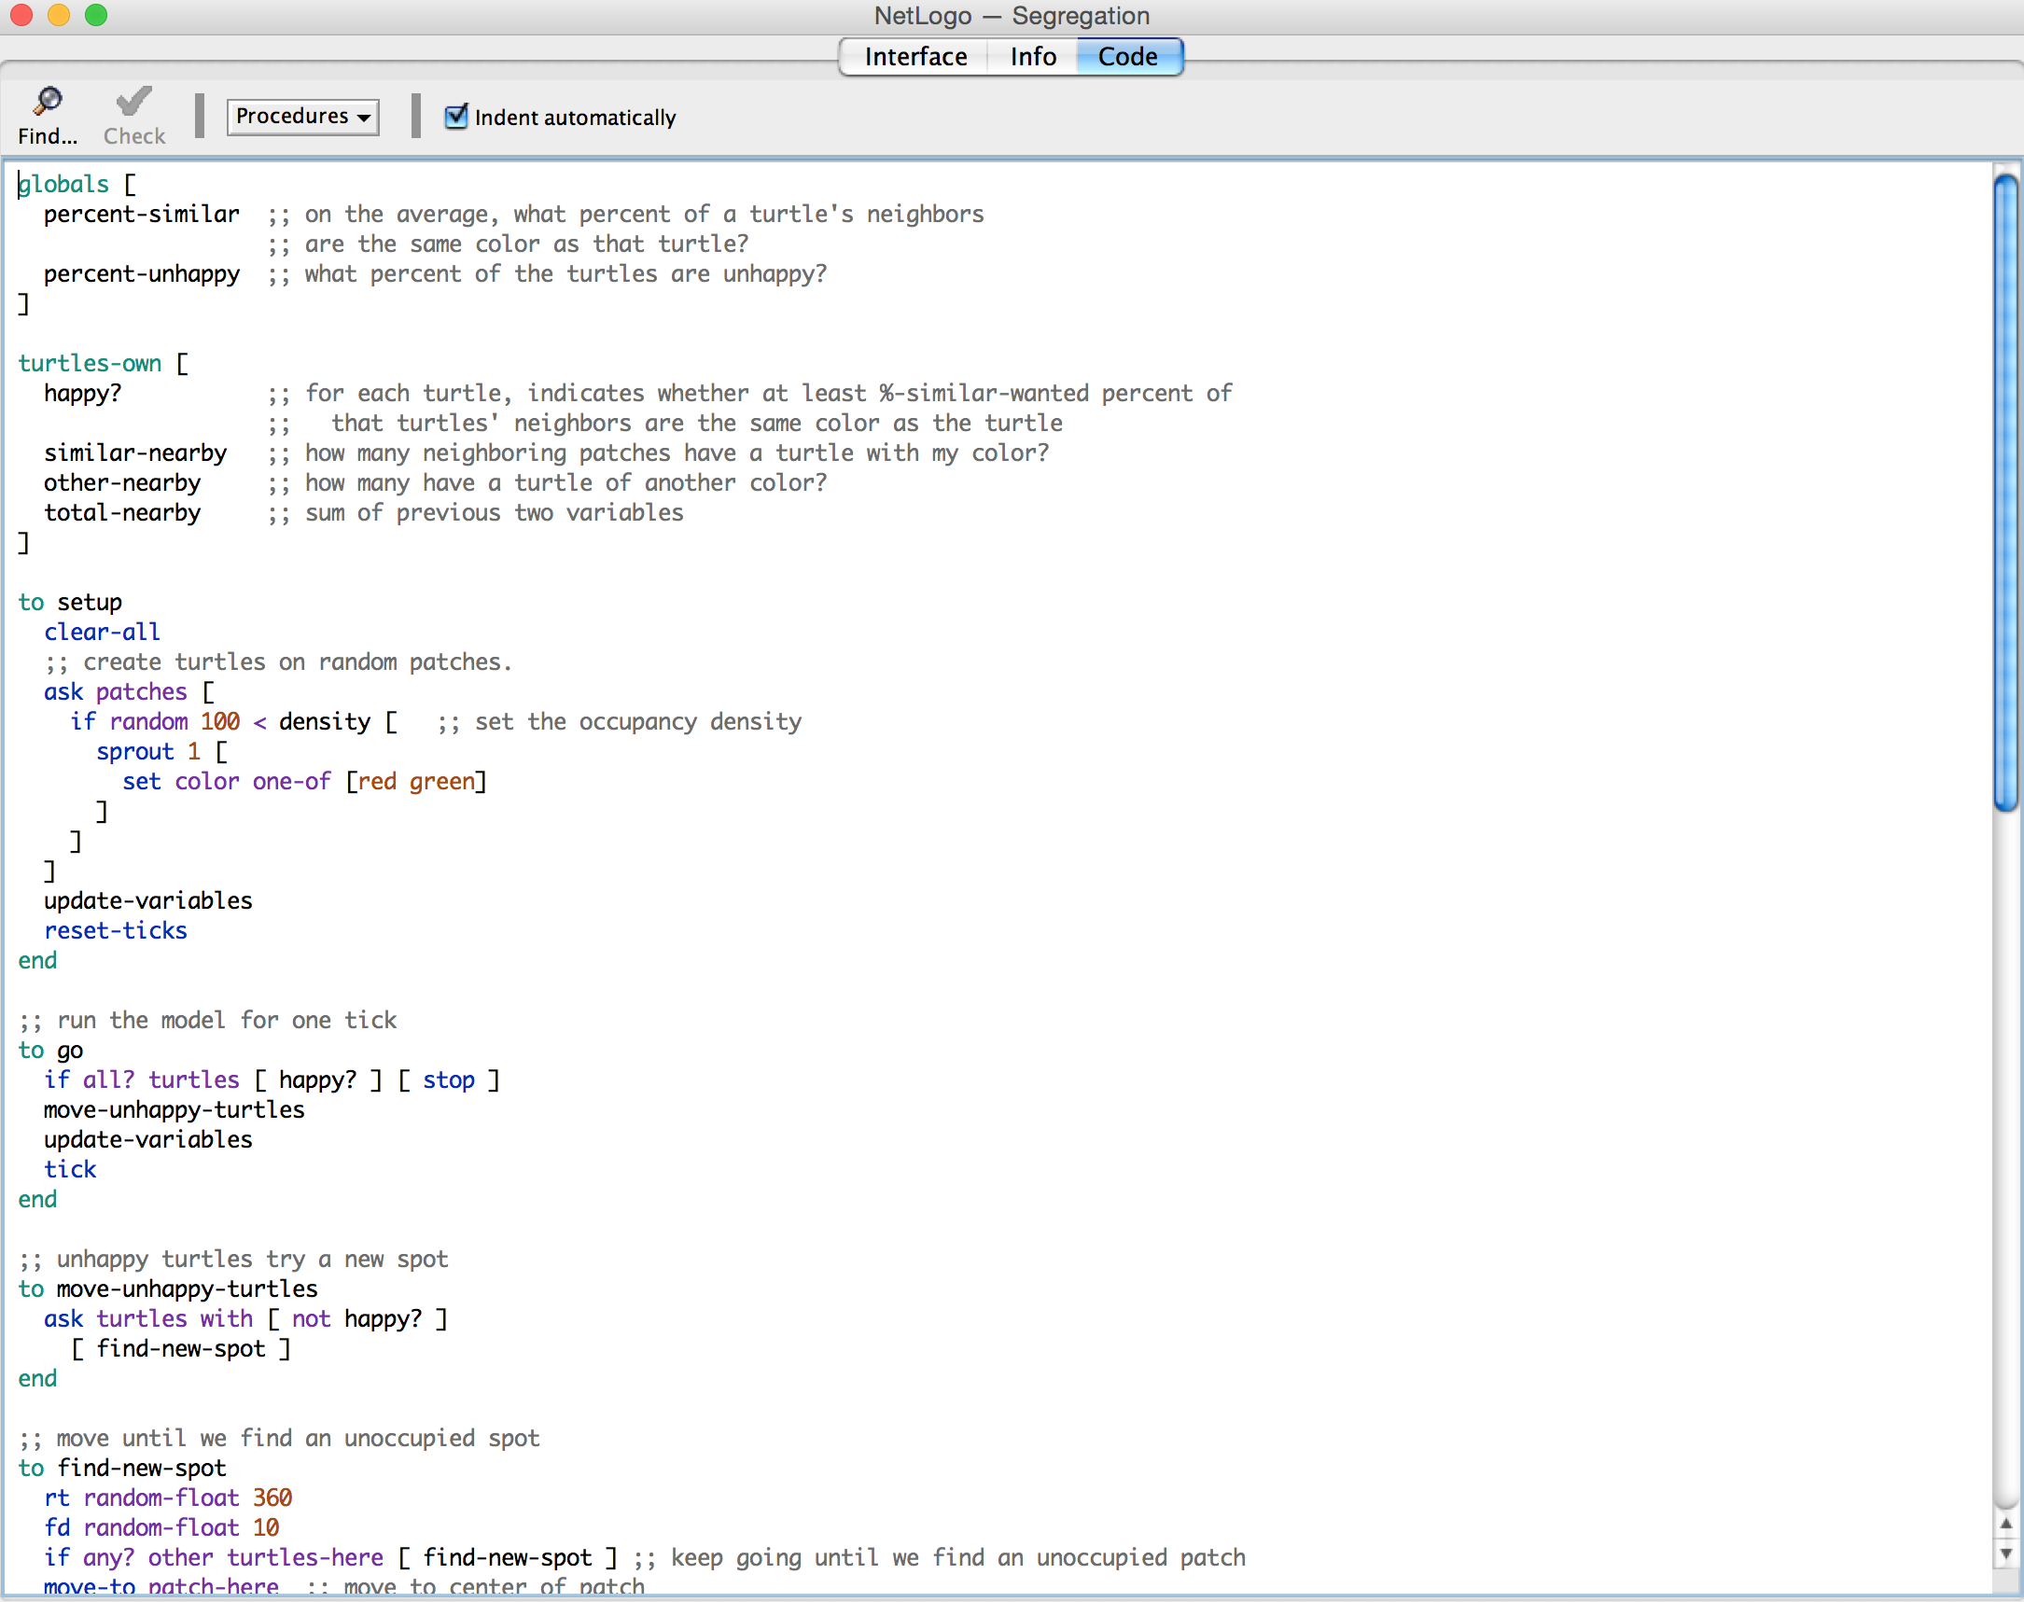This screenshot has height=1602, width=2024.
Task: Click the scrollbar down arrow
Action: [x=2005, y=1554]
